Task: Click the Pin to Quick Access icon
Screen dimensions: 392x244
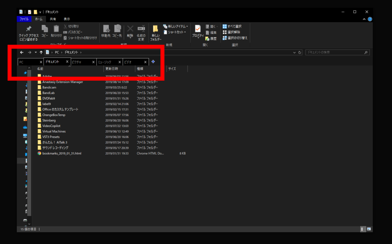Action: click(28, 29)
